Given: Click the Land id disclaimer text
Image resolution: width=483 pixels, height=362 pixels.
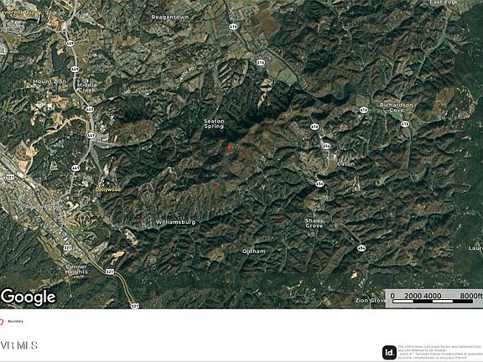Looking at the screenshot, I should (x=440, y=352).
